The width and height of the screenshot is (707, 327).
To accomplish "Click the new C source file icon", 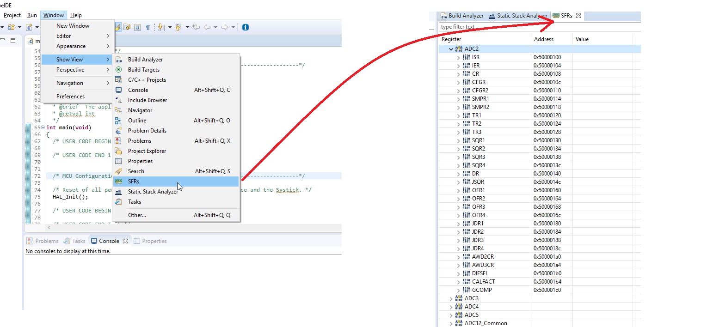I will click(x=29, y=27).
